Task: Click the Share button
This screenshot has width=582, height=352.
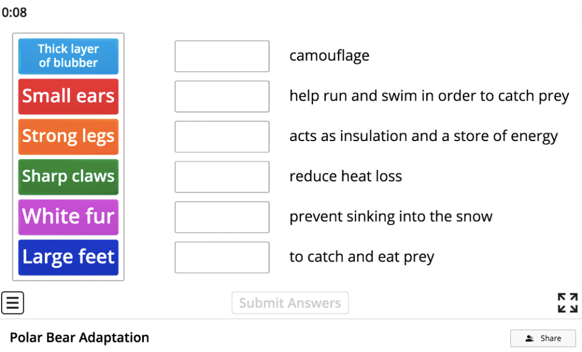Action: [x=543, y=338]
